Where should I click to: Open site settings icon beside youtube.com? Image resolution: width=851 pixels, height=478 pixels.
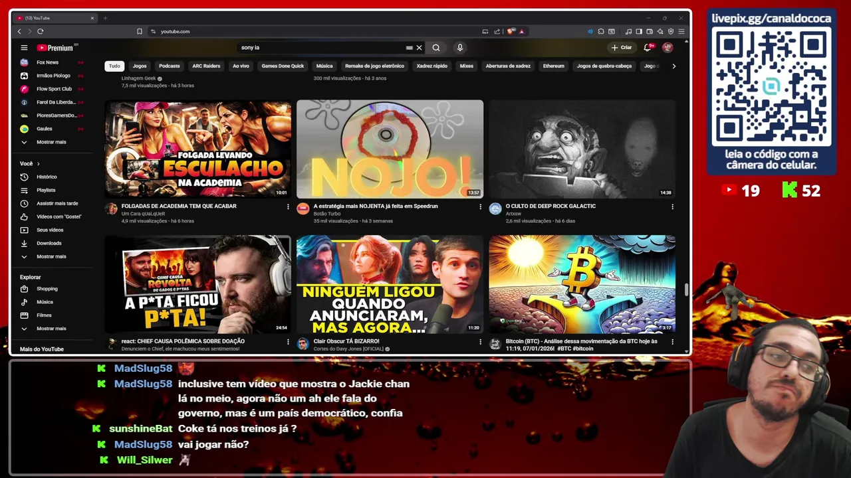tap(153, 31)
